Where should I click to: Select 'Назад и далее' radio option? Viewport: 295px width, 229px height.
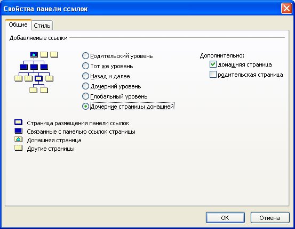coord(85,76)
